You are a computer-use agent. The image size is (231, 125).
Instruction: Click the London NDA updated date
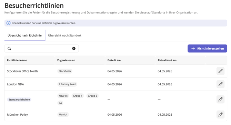click(165, 84)
